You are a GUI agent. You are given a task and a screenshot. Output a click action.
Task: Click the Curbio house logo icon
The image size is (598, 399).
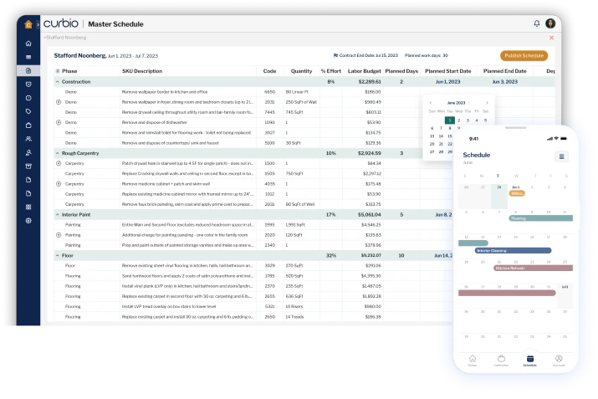click(x=28, y=23)
